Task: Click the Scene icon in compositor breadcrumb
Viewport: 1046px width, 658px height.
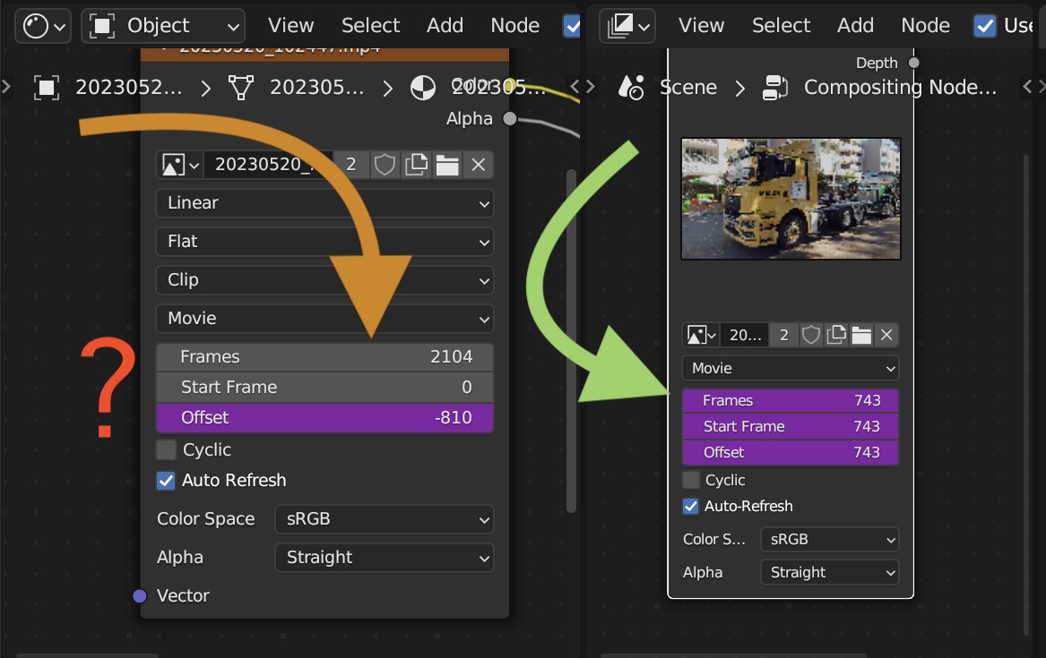Action: [631, 87]
